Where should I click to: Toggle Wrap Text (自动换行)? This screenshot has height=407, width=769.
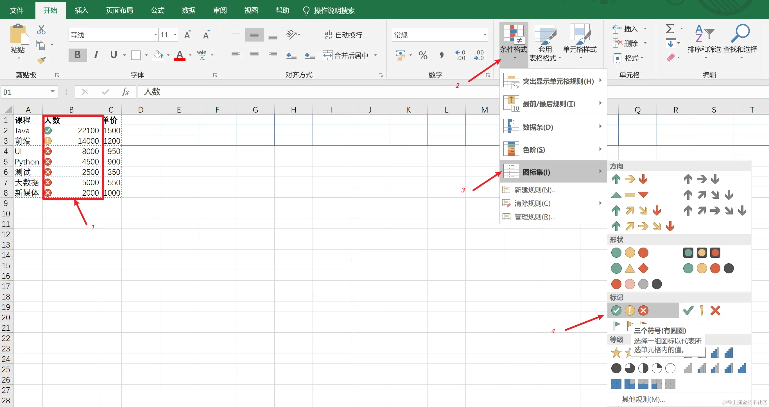343,35
